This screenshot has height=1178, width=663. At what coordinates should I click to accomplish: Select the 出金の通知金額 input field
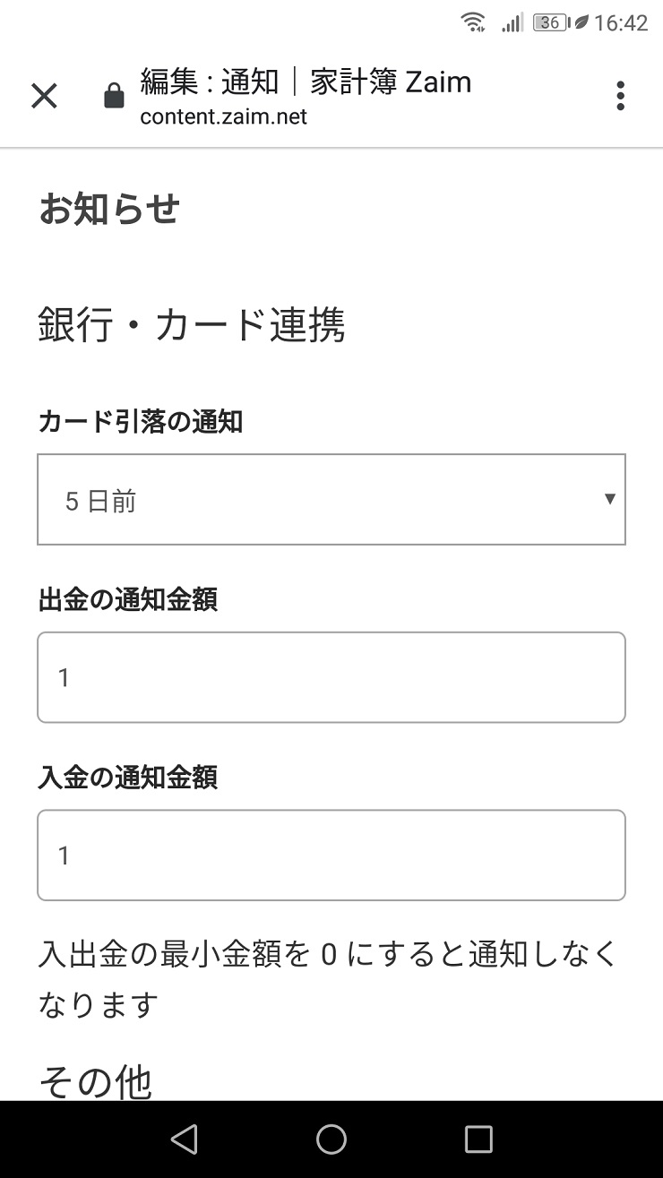coord(331,676)
